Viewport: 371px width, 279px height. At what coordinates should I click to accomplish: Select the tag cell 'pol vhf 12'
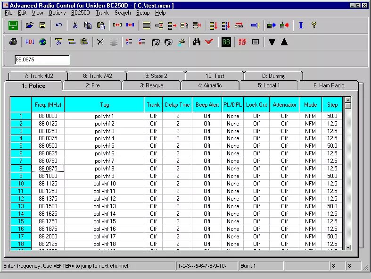[104, 199]
